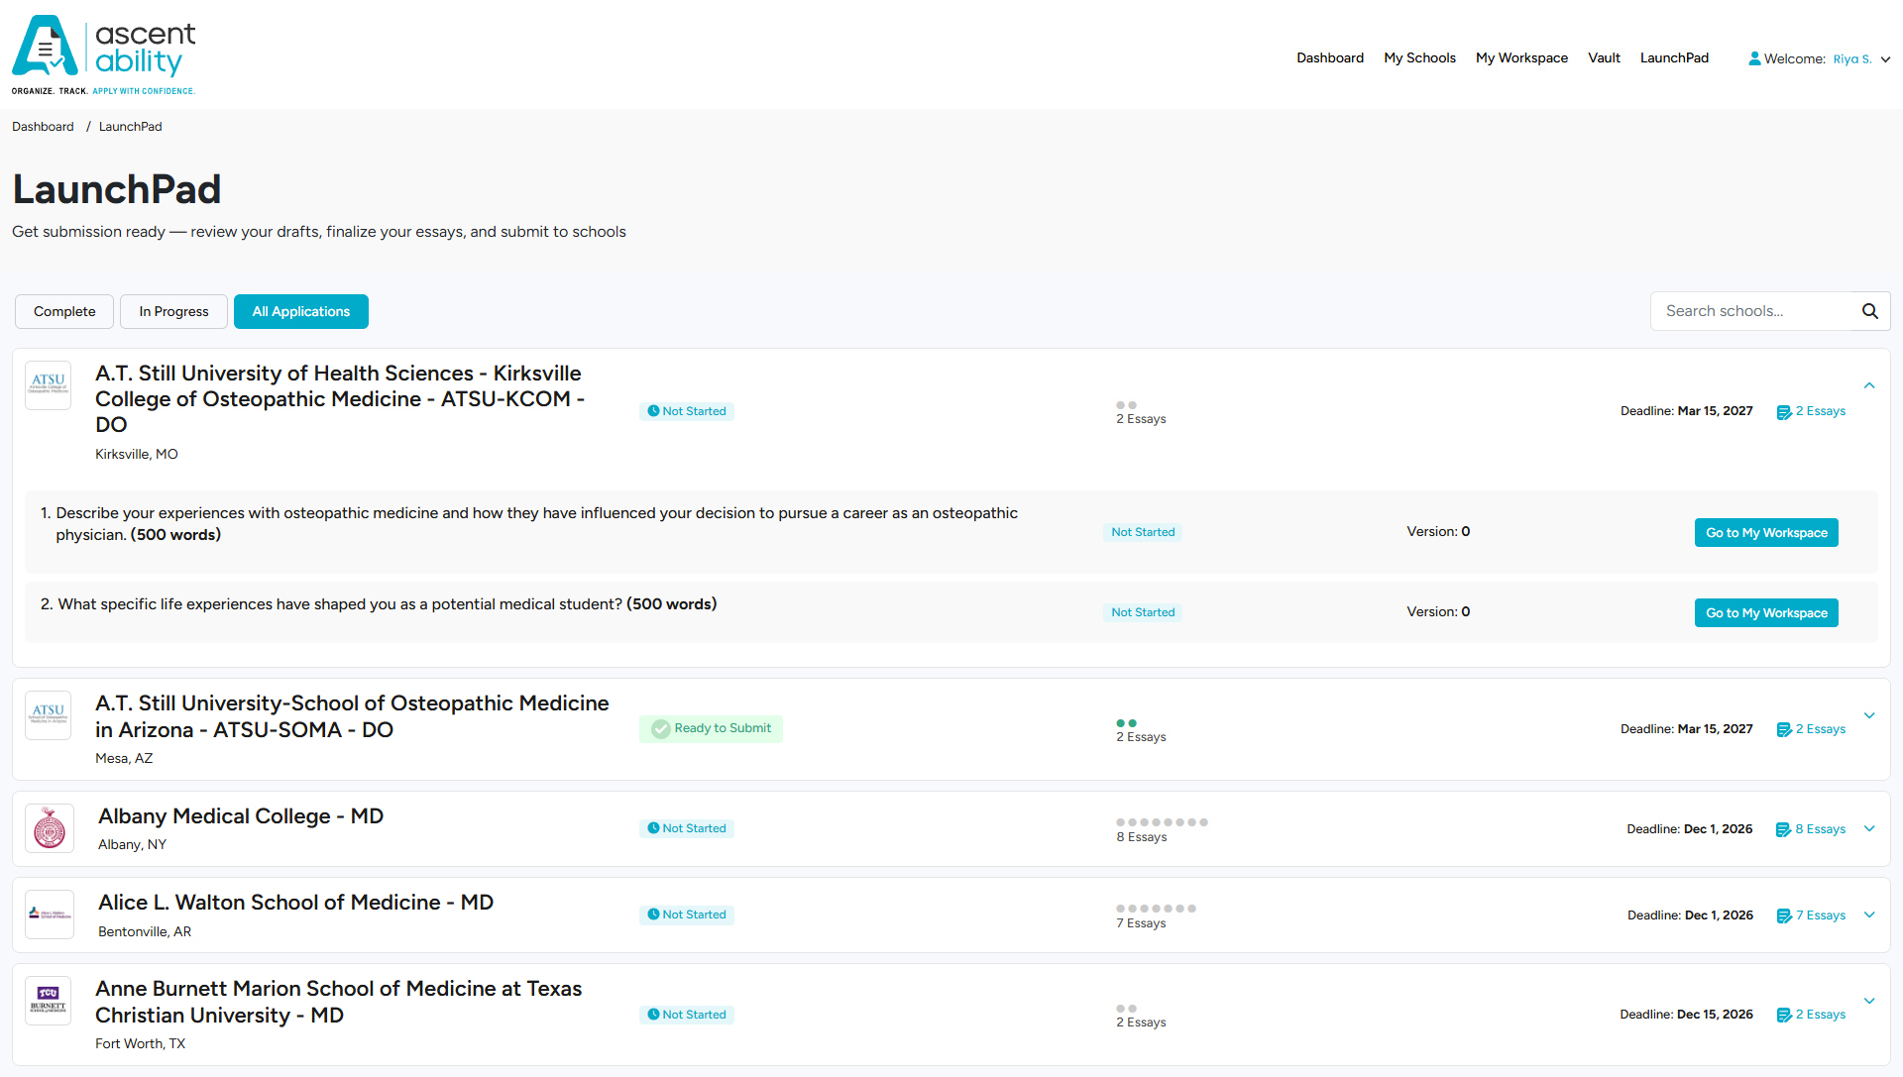Image resolution: width=1903 pixels, height=1077 pixels.
Task: Filter by In Progress applications
Action: tap(173, 311)
